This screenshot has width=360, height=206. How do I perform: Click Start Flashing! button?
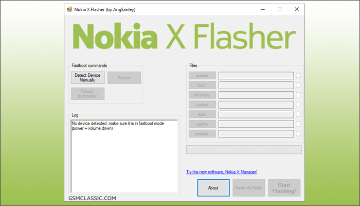pyautogui.click(x=284, y=188)
